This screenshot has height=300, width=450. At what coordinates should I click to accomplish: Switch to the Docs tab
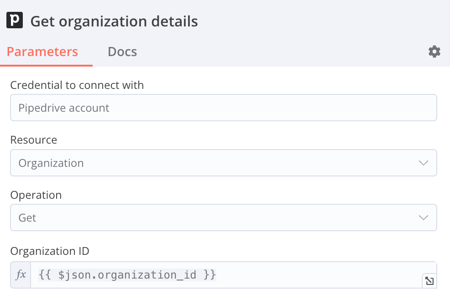coord(122,52)
